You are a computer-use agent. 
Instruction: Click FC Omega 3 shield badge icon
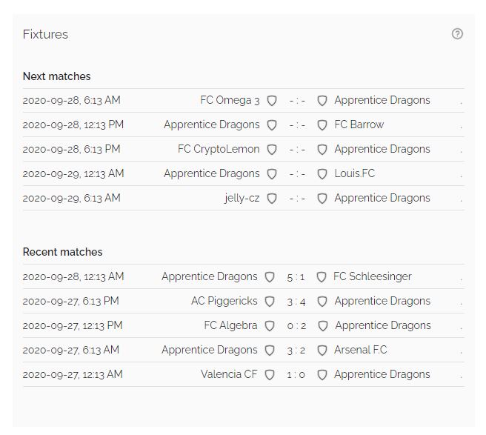272,101
